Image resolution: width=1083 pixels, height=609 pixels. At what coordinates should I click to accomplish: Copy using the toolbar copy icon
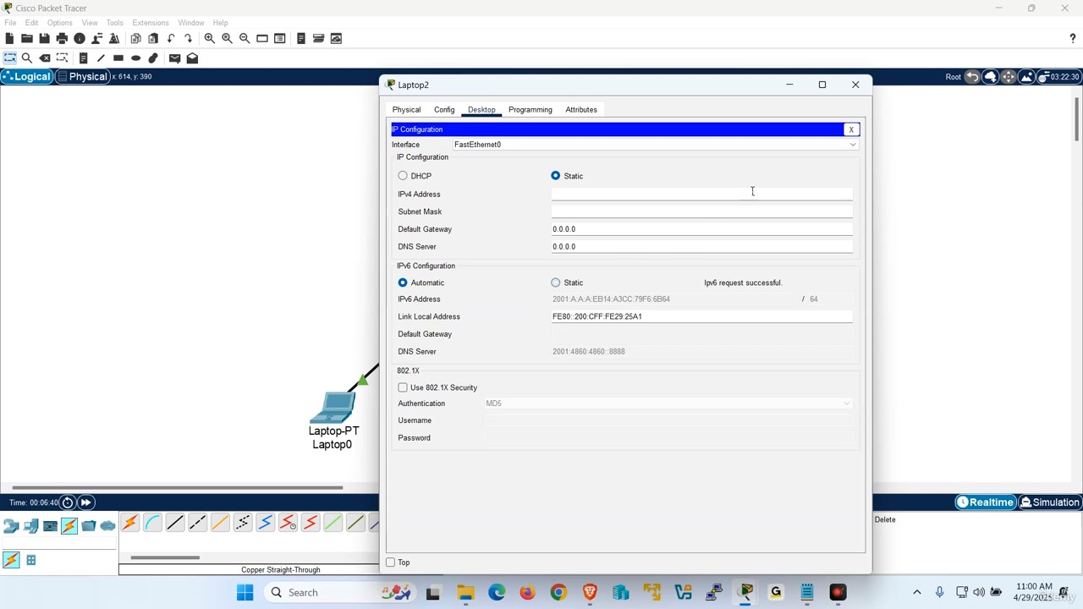[135, 38]
